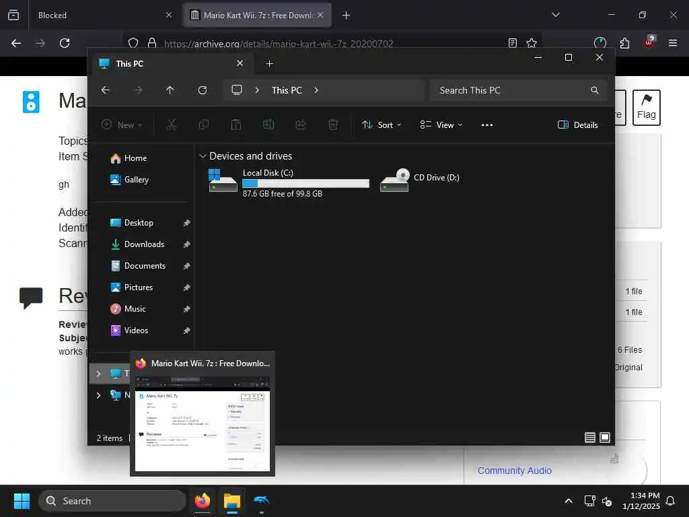Click the chevron before This PC in address bar

point(257,90)
